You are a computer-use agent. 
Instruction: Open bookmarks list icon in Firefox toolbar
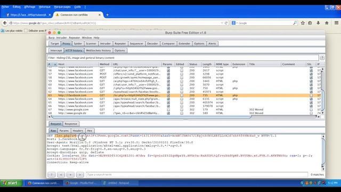pyautogui.click(x=310, y=23)
